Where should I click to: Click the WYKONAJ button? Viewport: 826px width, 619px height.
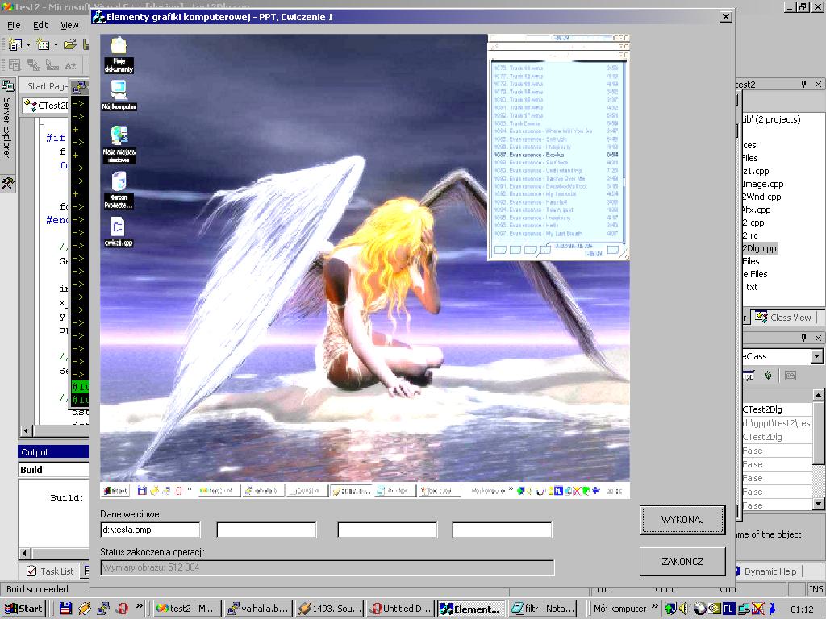pyautogui.click(x=682, y=520)
